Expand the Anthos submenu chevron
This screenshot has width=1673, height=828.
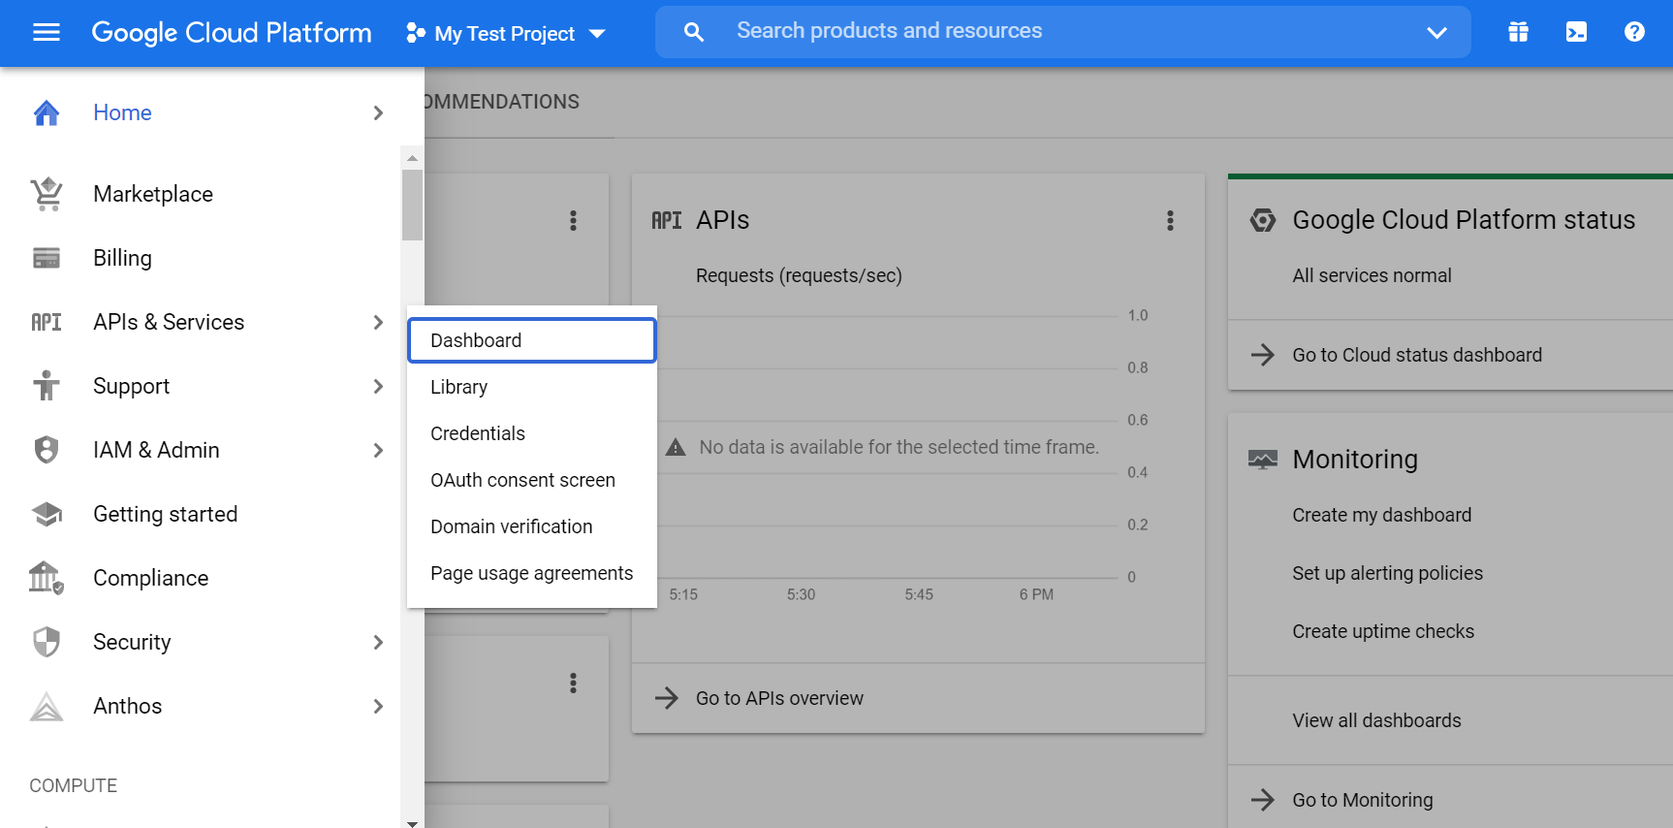(378, 706)
